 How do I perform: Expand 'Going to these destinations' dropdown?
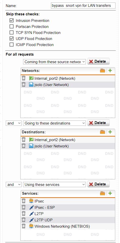(x=54, y=123)
